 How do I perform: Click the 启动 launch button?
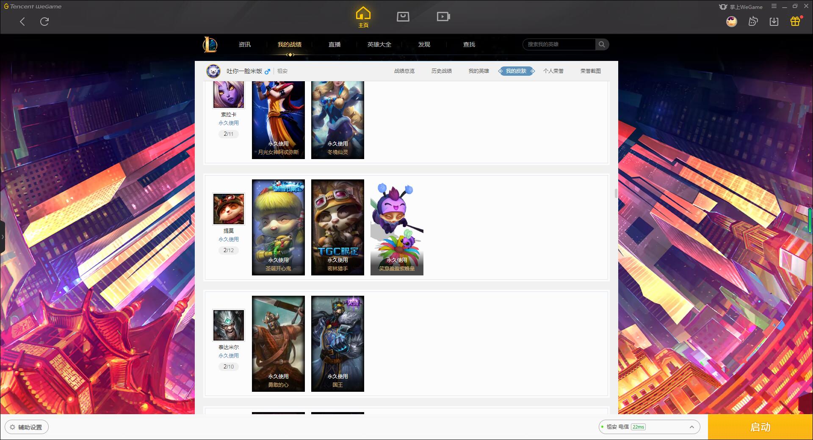(760, 427)
